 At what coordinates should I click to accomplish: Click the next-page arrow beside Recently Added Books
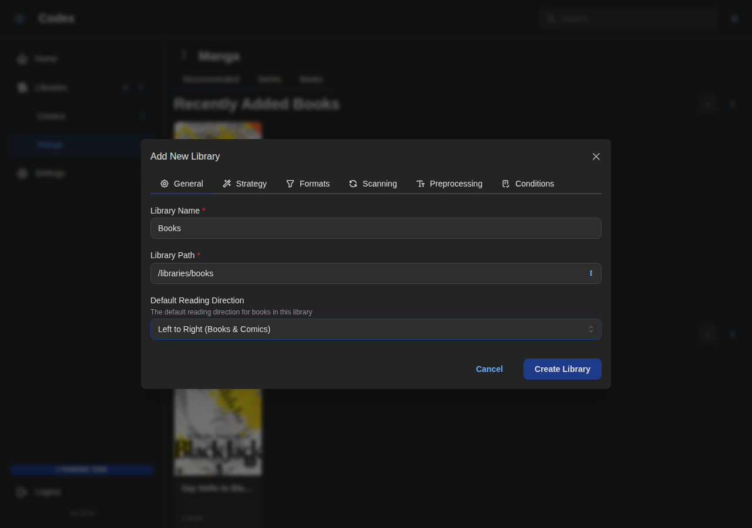pyautogui.click(x=731, y=104)
